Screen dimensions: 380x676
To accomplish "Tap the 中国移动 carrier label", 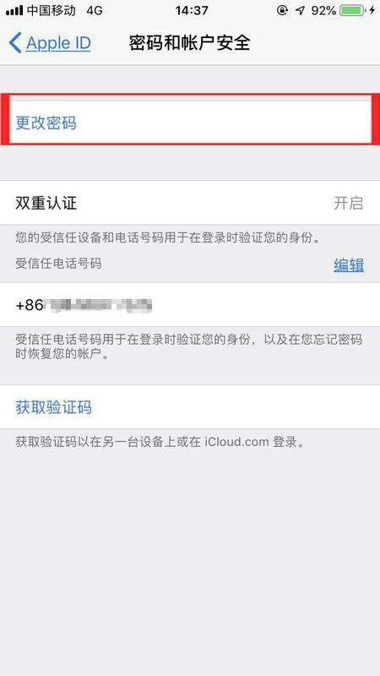I will [52, 10].
